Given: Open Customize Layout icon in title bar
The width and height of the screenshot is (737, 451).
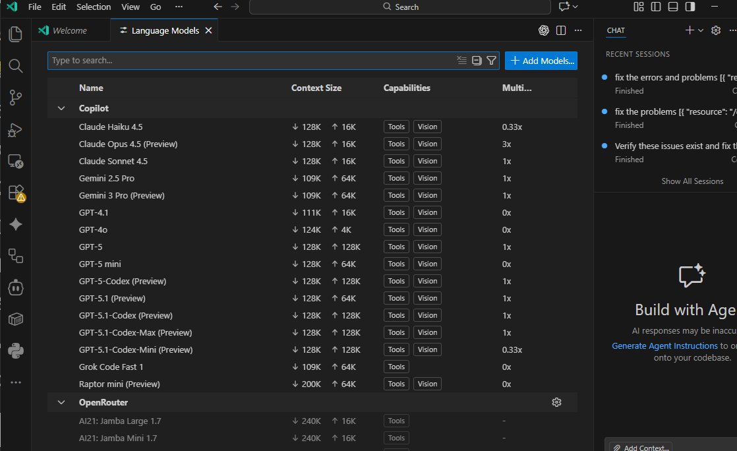Looking at the screenshot, I should click(638, 7).
